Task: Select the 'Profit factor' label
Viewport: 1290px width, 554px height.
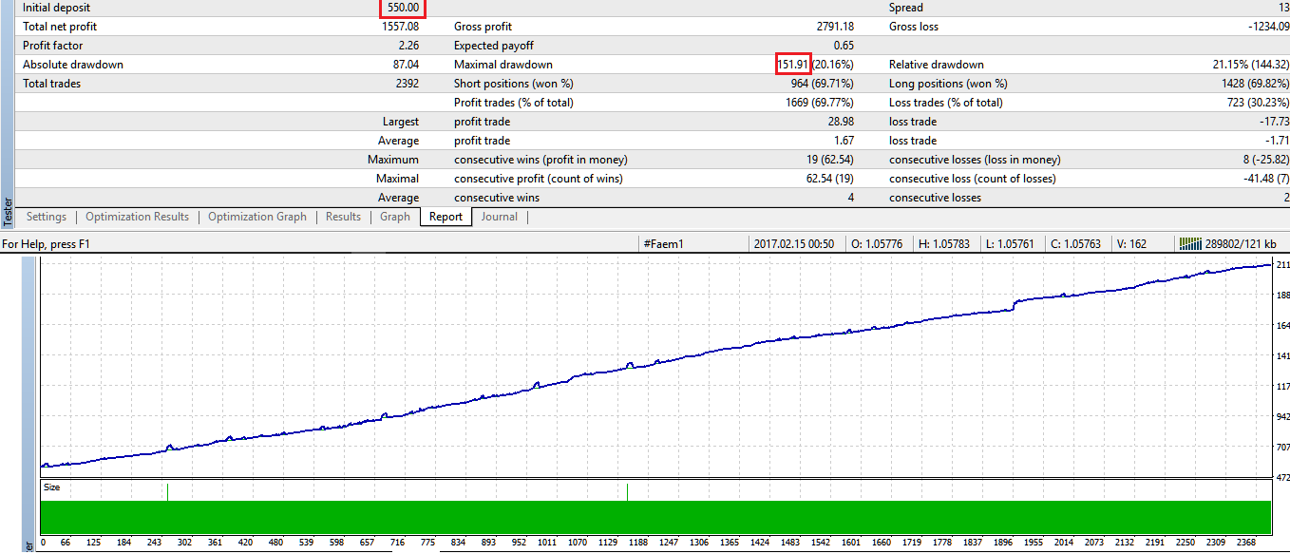Action: pos(53,46)
